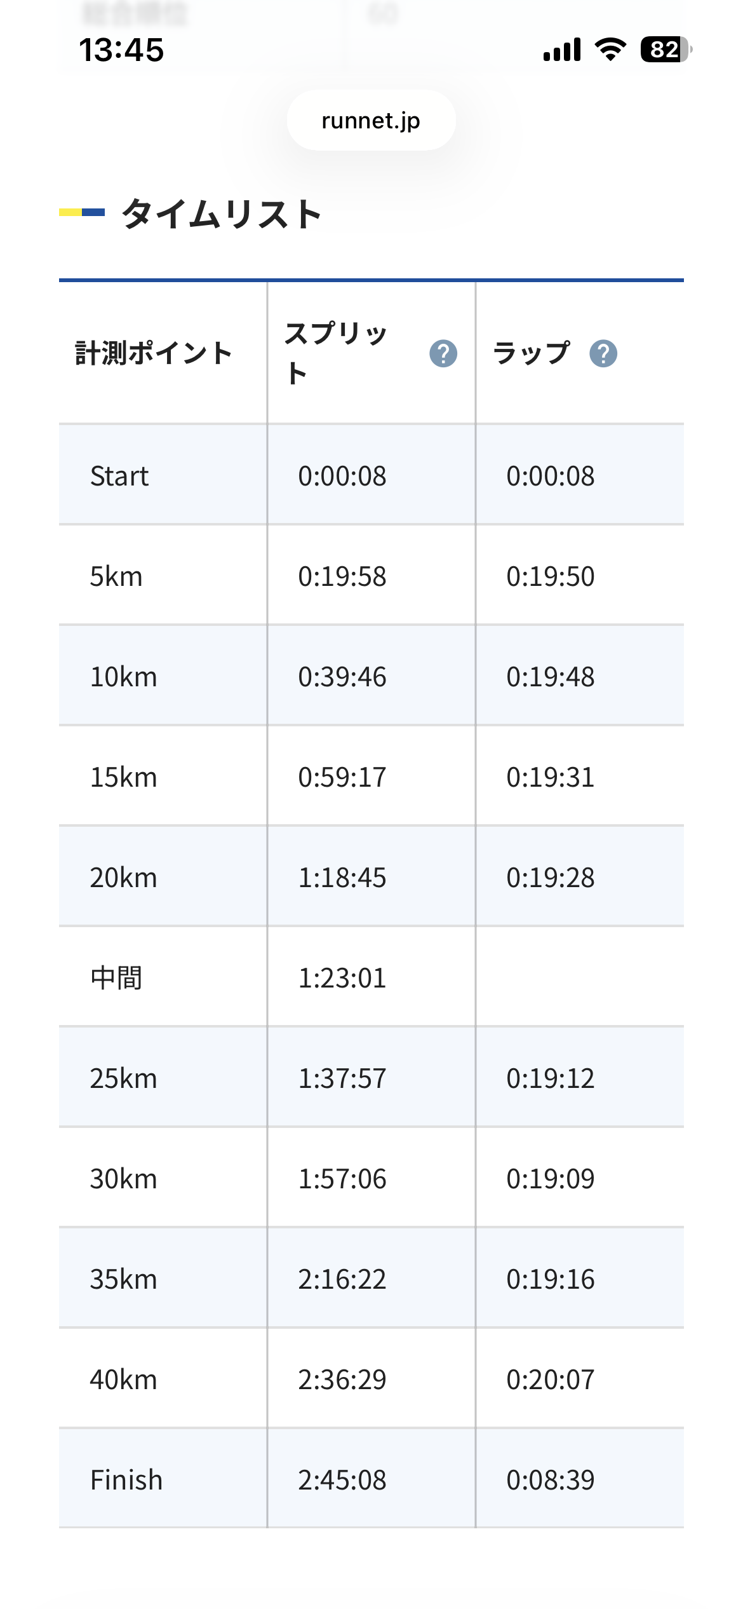Select the Start row label
The width and height of the screenshot is (743, 1609).
pos(119,476)
